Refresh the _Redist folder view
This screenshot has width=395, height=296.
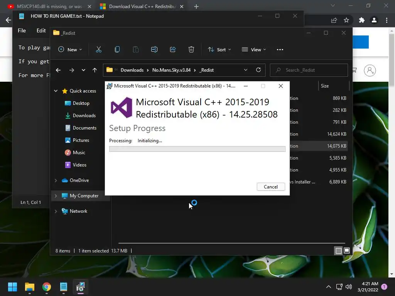tap(258, 70)
